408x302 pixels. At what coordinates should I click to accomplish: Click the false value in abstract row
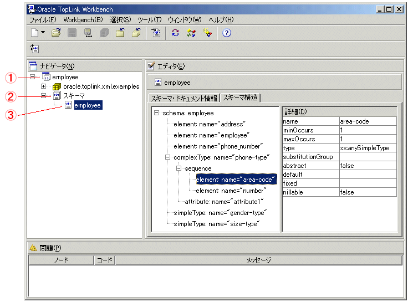point(368,166)
